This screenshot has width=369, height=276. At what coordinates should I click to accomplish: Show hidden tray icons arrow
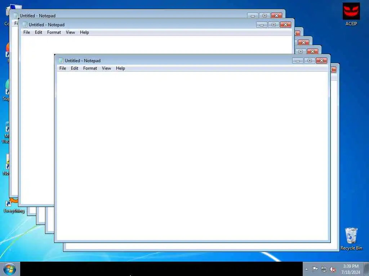(306, 269)
